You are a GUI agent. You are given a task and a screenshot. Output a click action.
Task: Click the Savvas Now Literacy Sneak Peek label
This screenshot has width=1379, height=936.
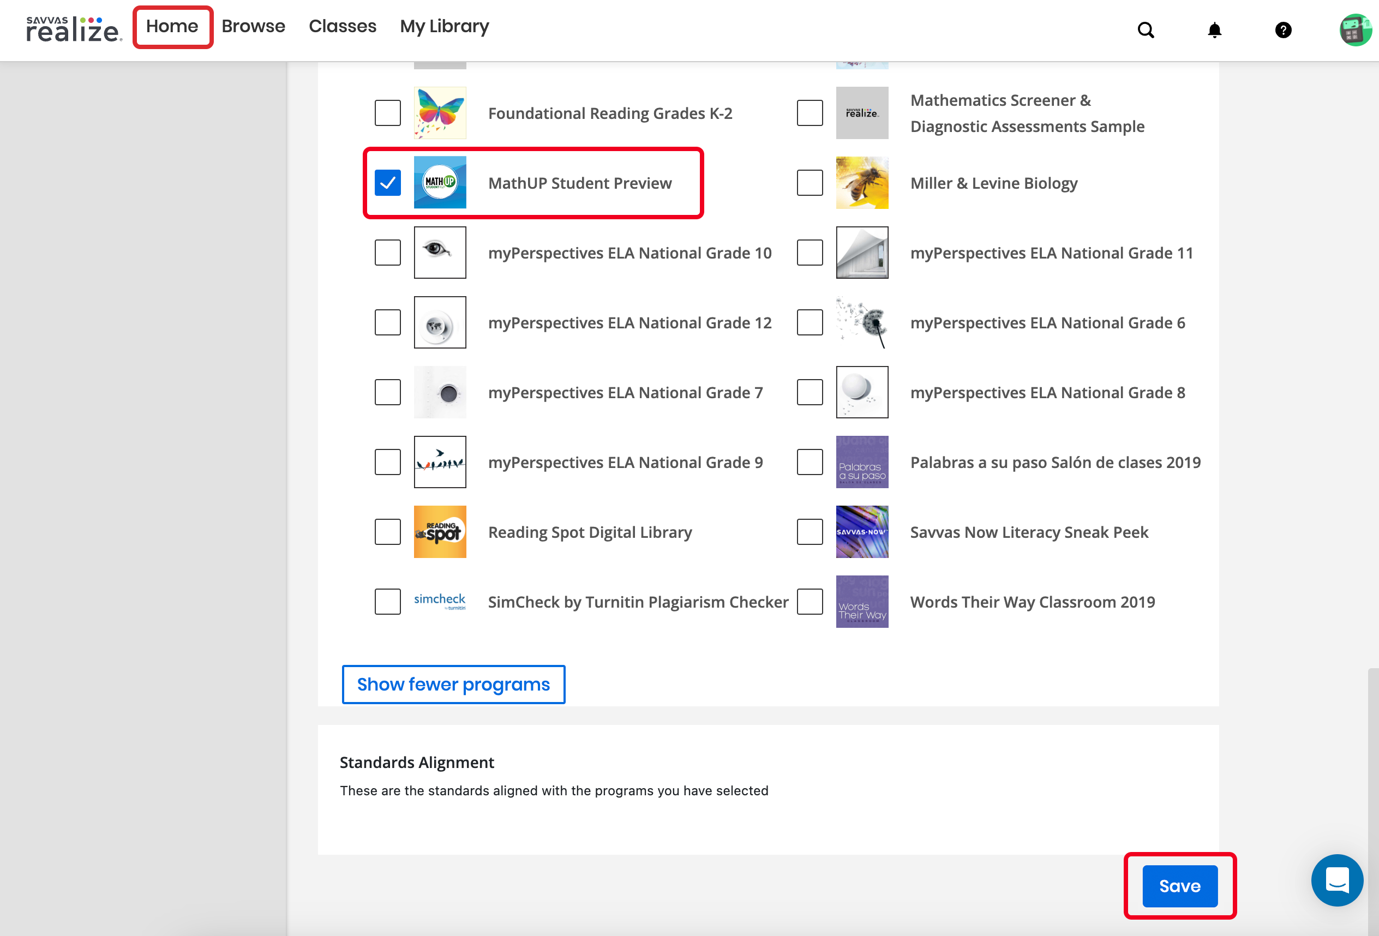[1029, 533]
